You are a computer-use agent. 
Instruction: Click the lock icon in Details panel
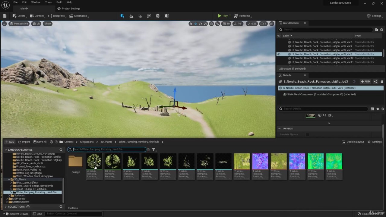(x=382, y=82)
